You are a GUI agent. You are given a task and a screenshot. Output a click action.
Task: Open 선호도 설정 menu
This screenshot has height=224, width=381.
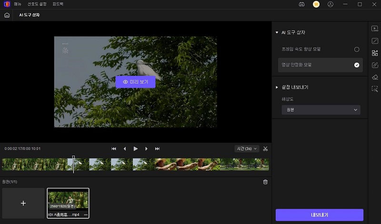pos(37,4)
